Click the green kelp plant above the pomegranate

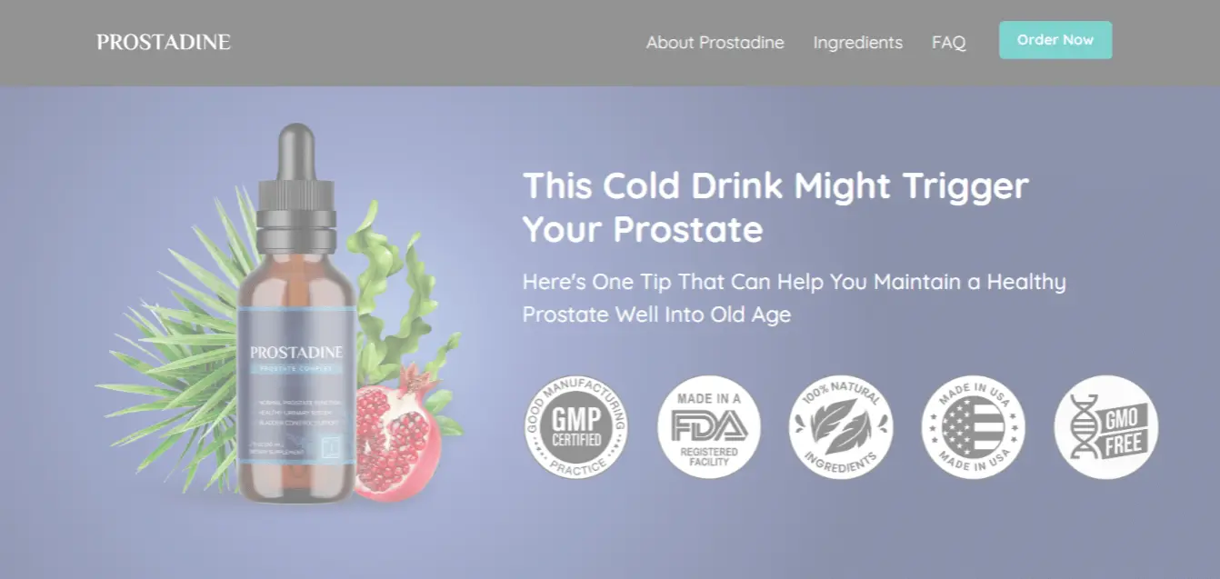tap(391, 291)
